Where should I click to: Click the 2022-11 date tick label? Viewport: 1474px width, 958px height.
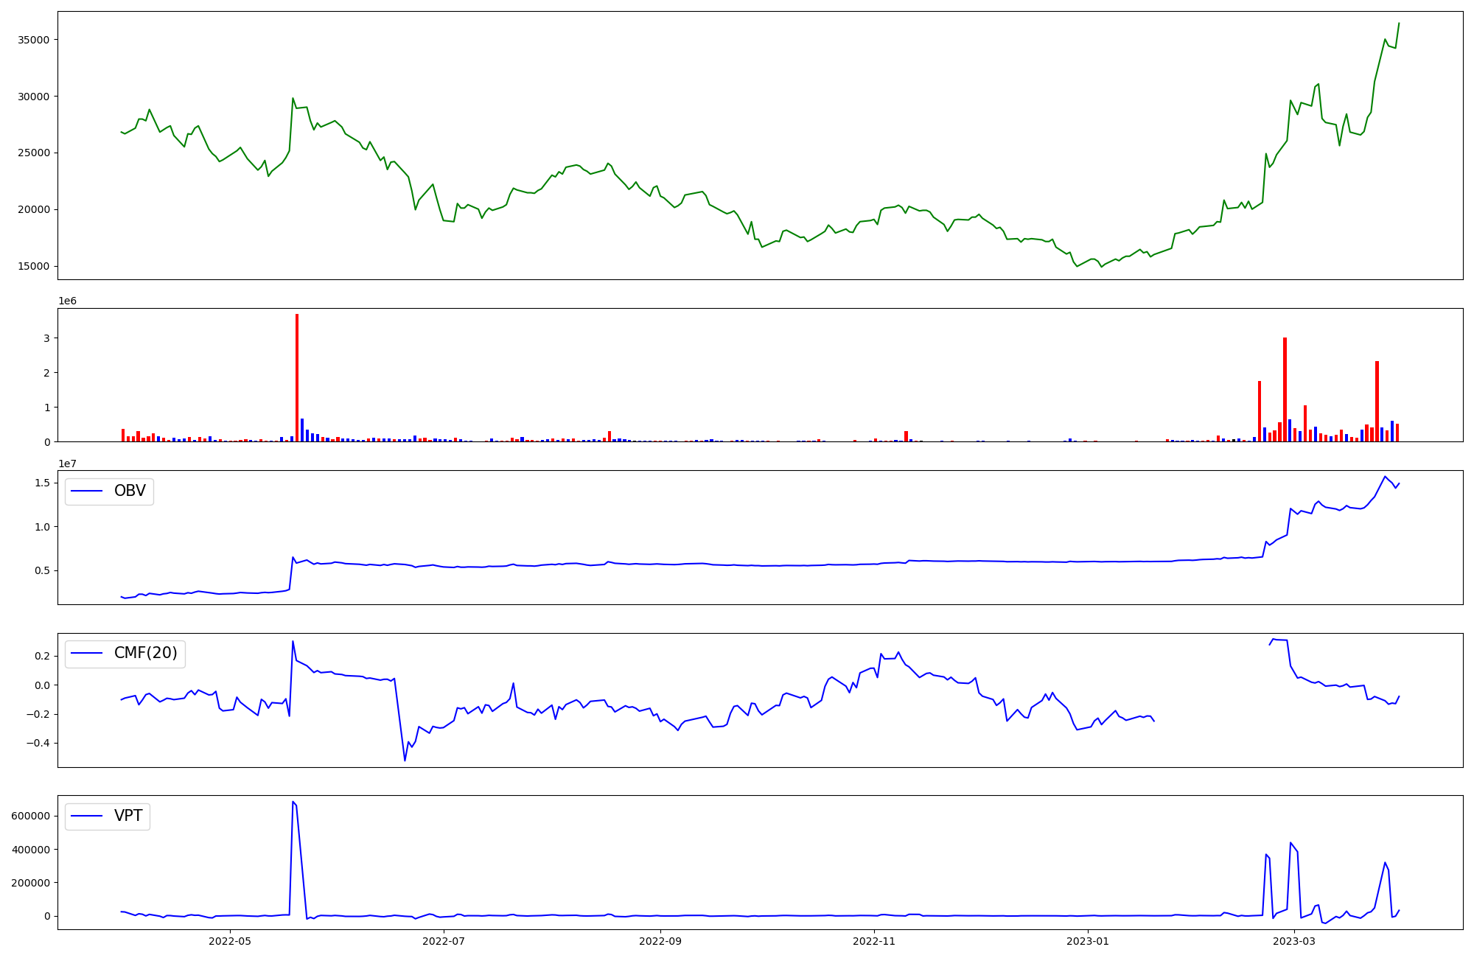(873, 941)
